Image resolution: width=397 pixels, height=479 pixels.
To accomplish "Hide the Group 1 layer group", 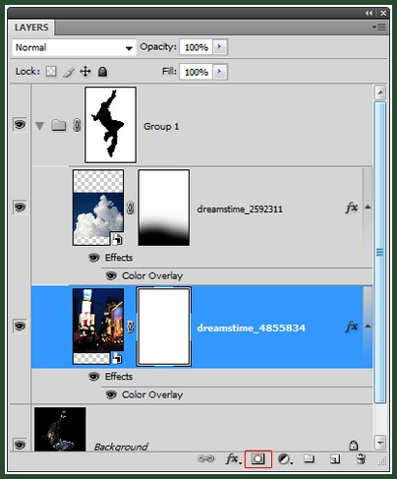I will pyautogui.click(x=20, y=125).
